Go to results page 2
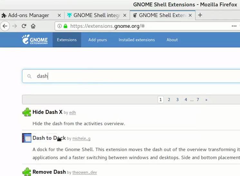 [169, 100]
